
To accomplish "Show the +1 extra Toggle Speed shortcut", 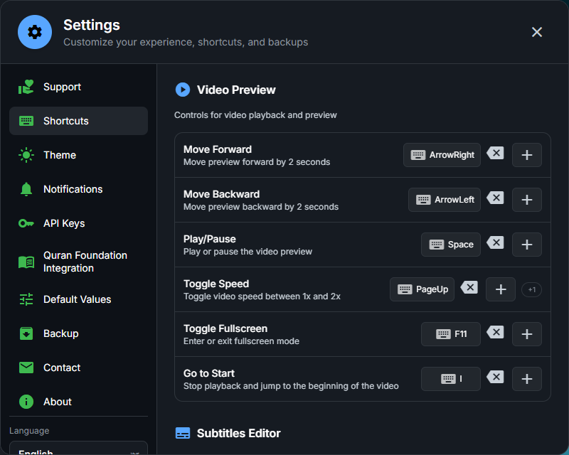I will (531, 289).
